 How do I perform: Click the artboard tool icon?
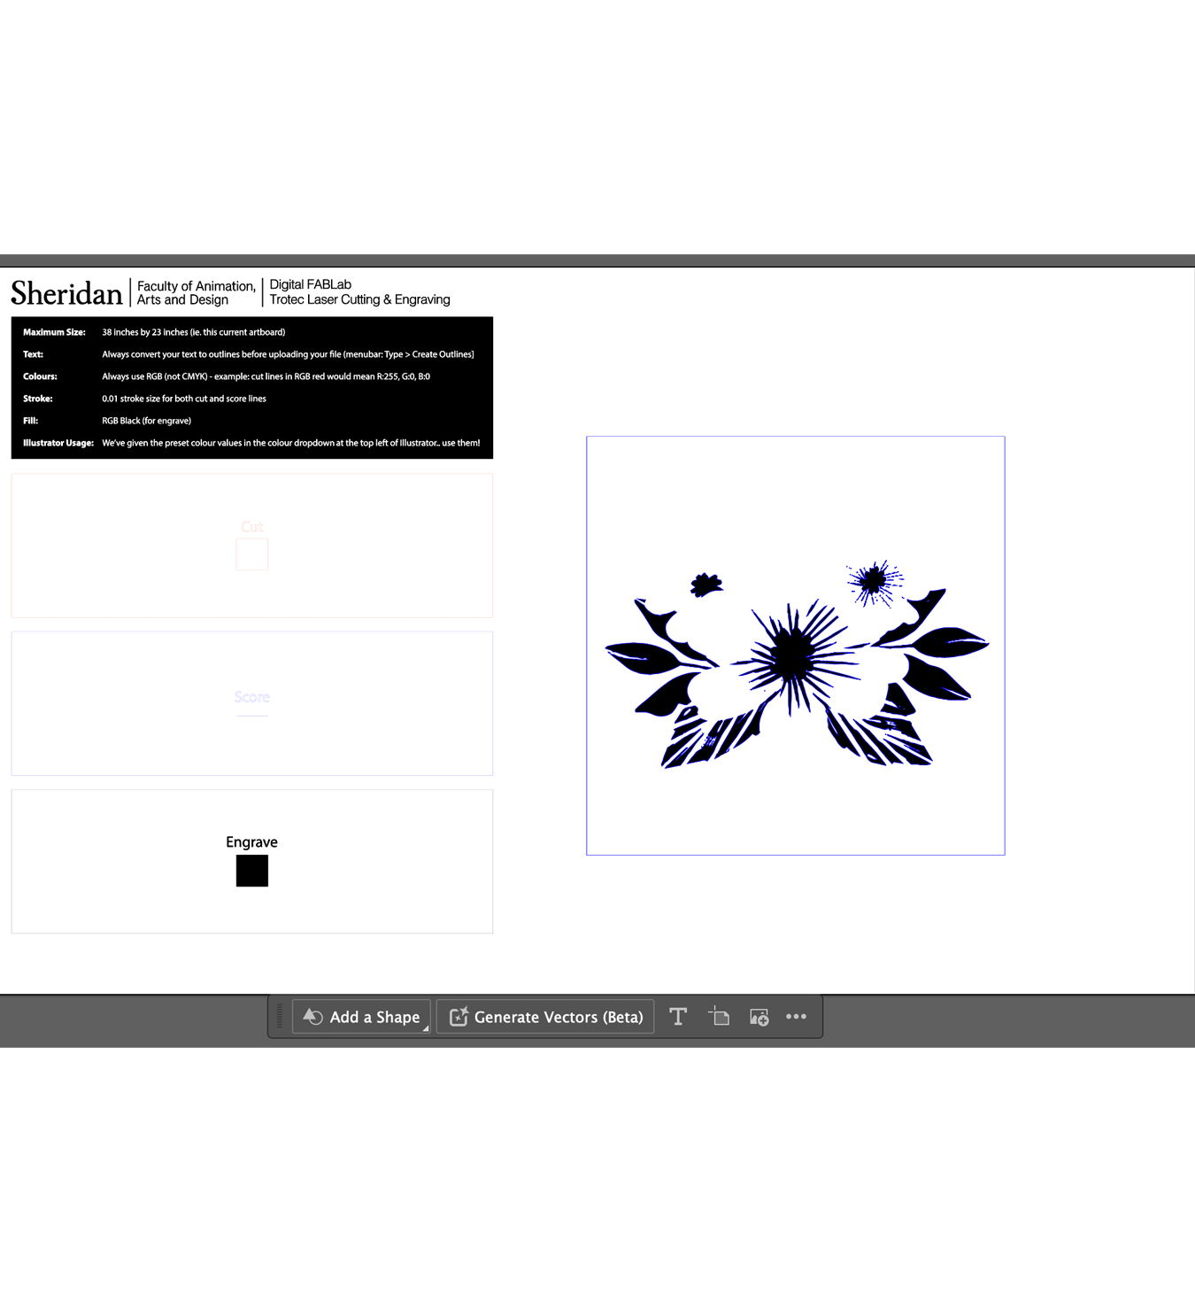pos(719,1016)
